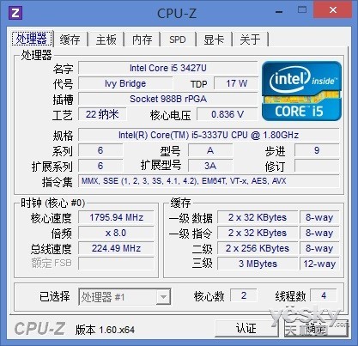The image size is (358, 346).
Task: Open the 主板 tab
Action: tap(106, 39)
